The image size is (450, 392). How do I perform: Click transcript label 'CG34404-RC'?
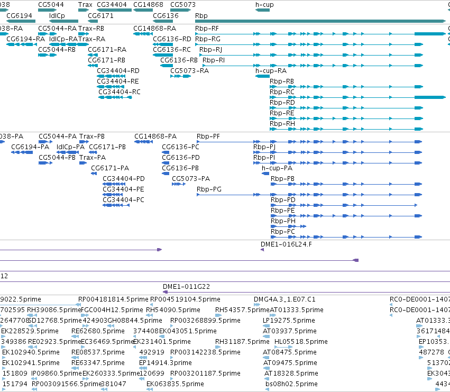[120, 92]
